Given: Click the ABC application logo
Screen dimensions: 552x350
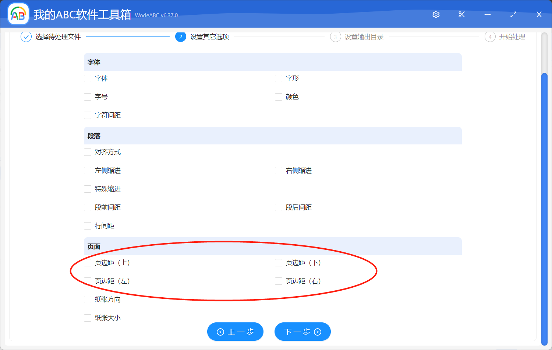Looking at the screenshot, I should click(x=18, y=14).
